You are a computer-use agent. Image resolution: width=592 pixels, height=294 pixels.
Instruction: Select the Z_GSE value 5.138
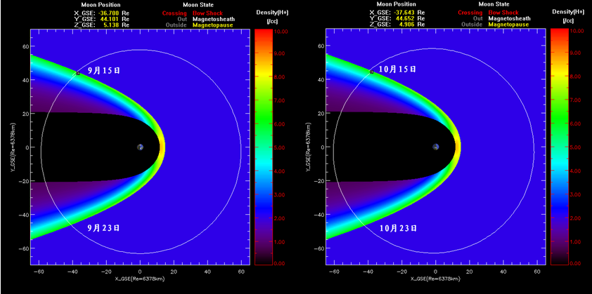[110, 25]
